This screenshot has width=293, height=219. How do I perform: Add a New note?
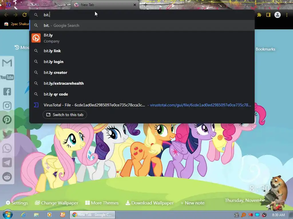(x=193, y=203)
